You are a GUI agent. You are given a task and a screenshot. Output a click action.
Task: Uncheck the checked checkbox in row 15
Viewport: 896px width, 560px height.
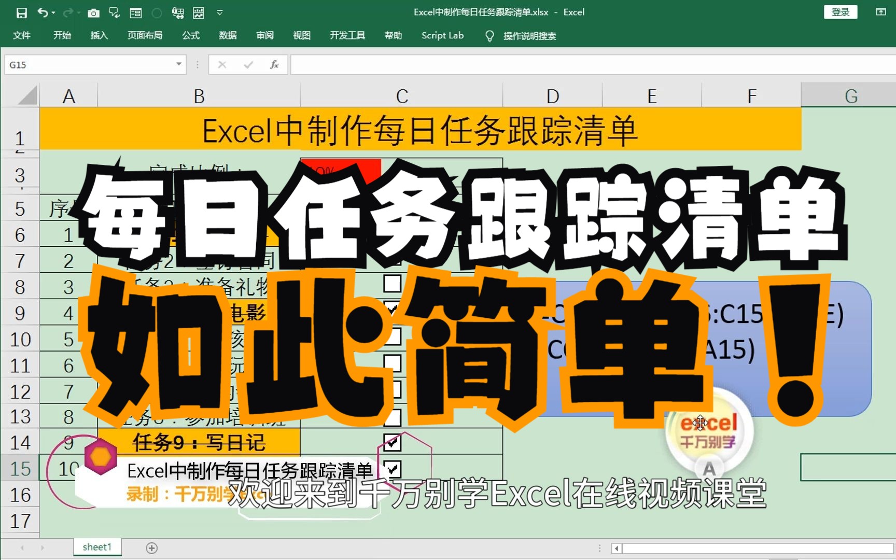point(393,468)
